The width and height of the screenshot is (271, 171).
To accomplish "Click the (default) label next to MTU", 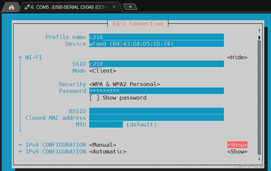I will point(141,125).
